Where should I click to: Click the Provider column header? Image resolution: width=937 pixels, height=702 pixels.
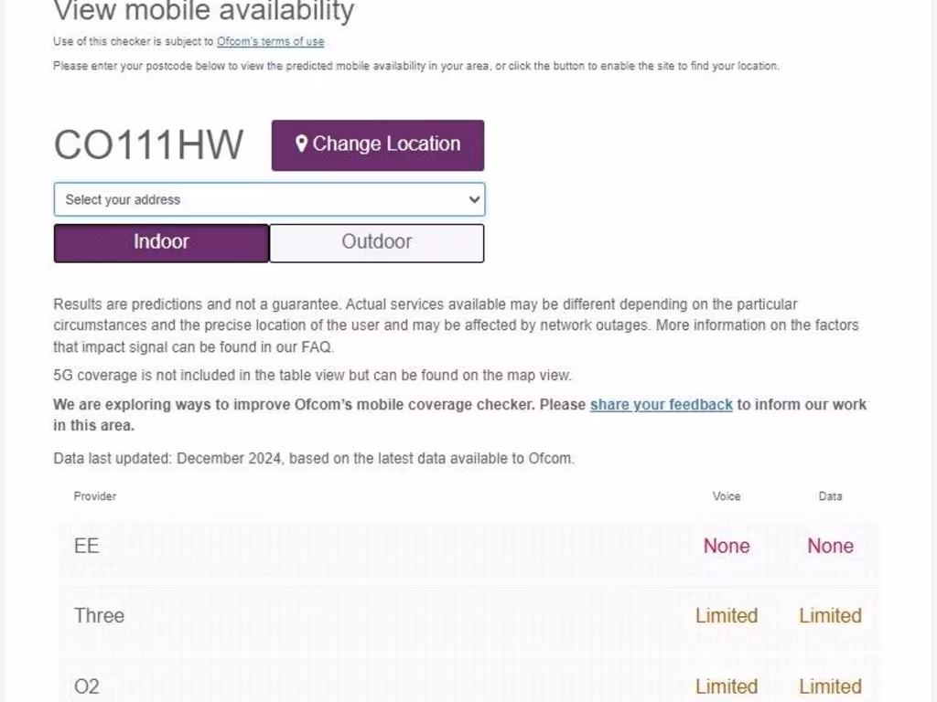coord(95,496)
